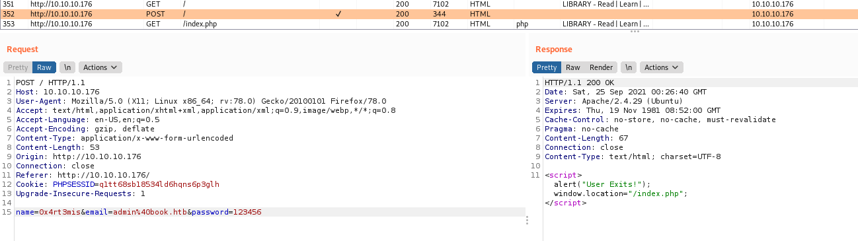Click the Request panel heading
Screen dimensions: 858x241
(x=22, y=50)
